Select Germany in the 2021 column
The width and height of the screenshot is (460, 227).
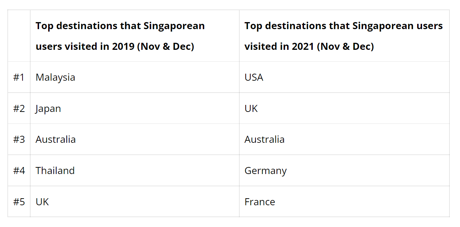[x=265, y=171]
